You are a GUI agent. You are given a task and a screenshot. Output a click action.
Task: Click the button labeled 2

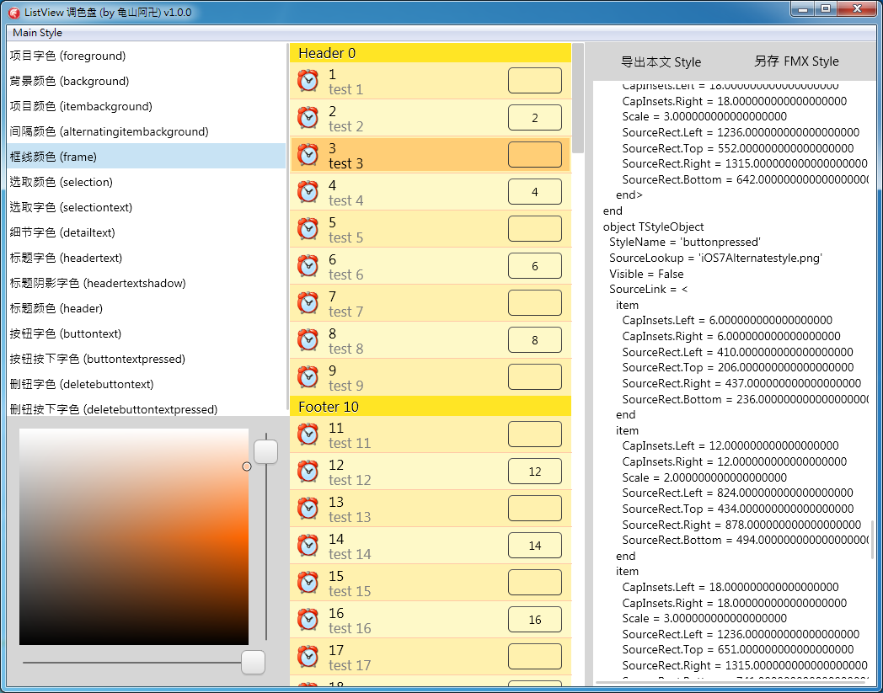[x=534, y=118]
